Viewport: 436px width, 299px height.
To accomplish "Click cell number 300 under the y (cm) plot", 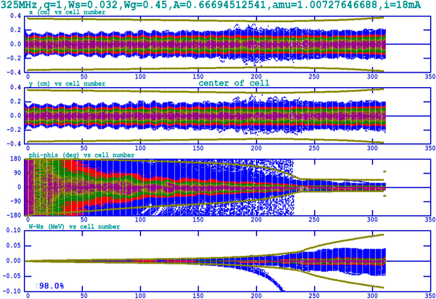I will [x=373, y=148].
